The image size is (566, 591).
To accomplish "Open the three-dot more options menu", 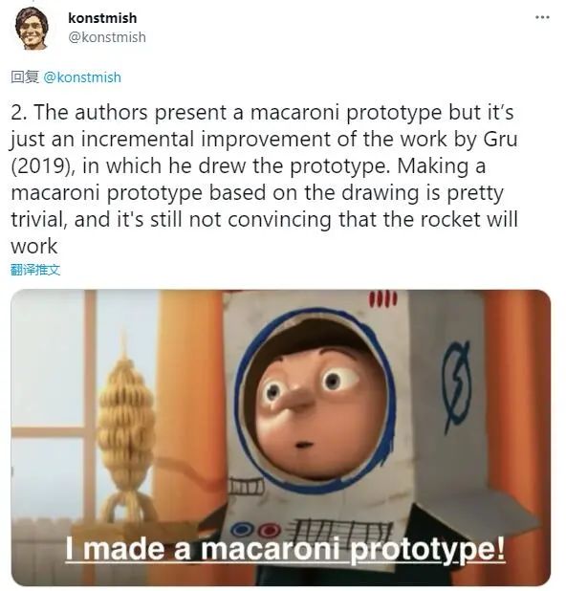I will 543,17.
